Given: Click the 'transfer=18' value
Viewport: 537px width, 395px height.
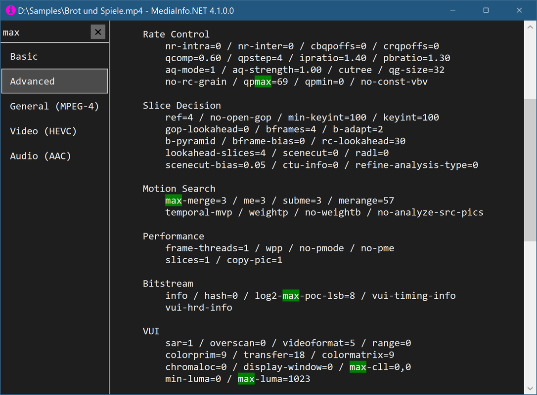Looking at the screenshot, I should point(274,355).
